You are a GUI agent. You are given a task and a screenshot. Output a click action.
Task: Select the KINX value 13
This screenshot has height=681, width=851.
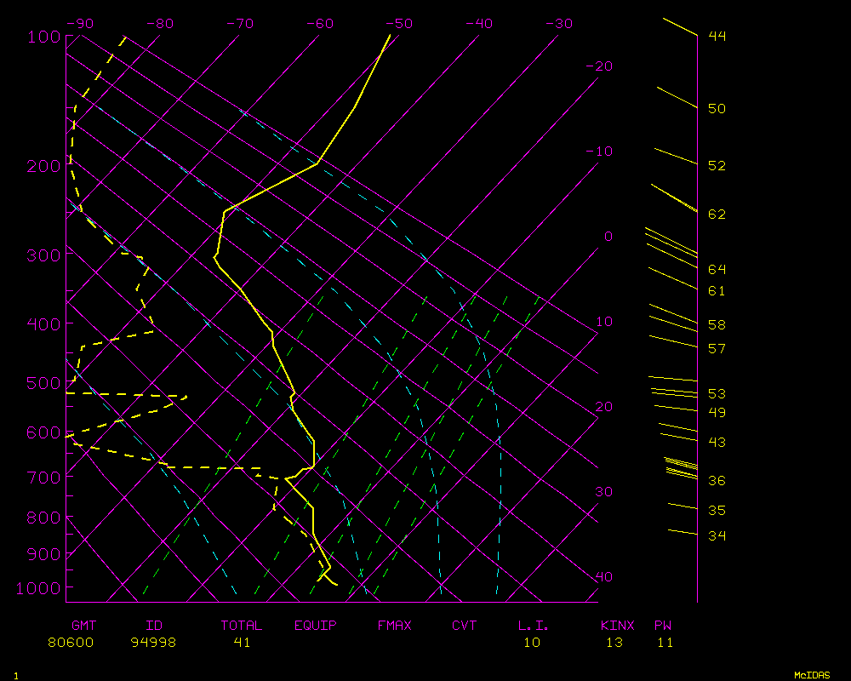click(614, 643)
